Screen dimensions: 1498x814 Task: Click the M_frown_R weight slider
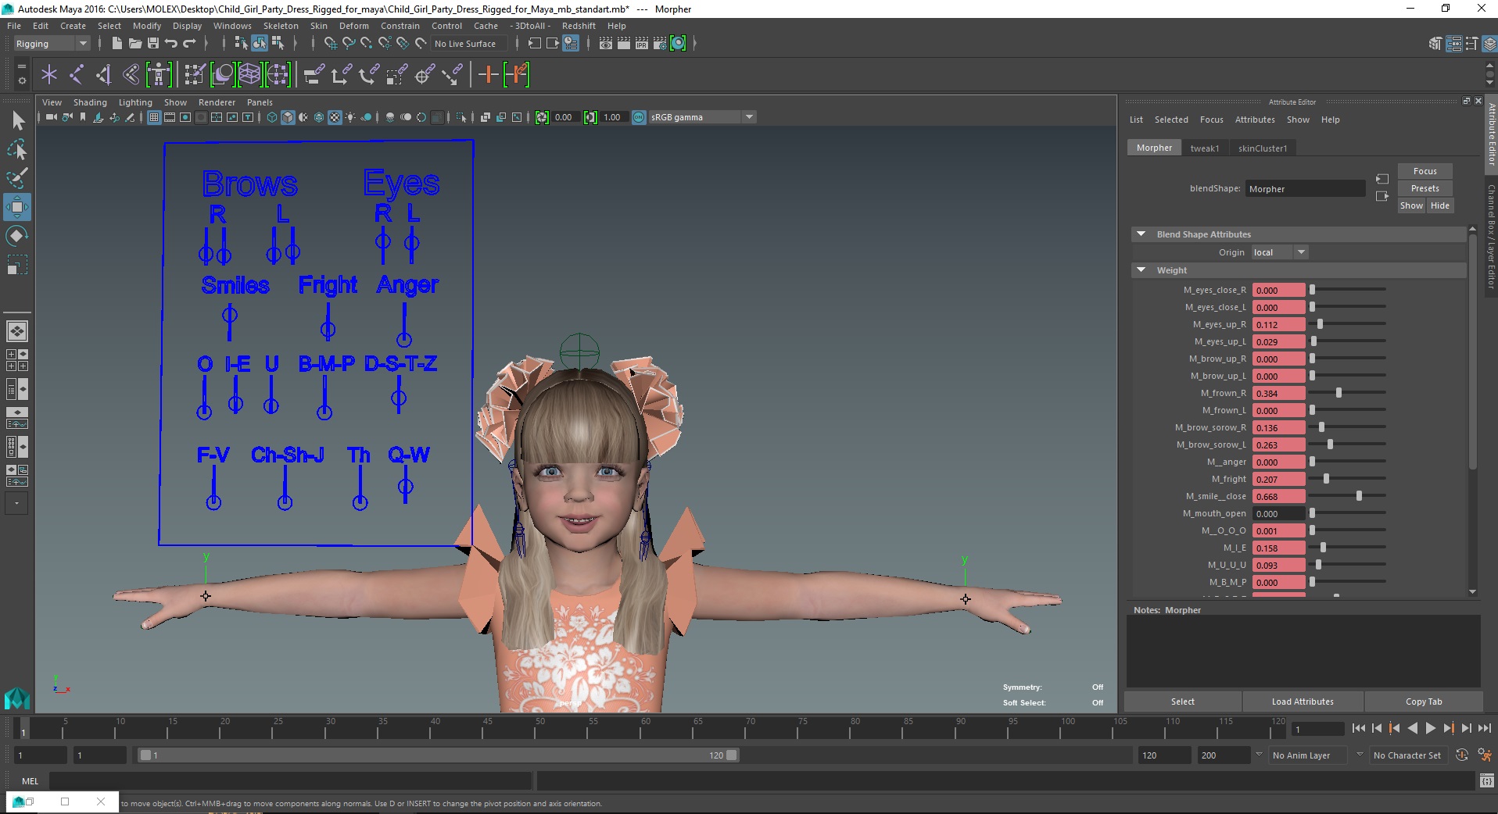1348,393
